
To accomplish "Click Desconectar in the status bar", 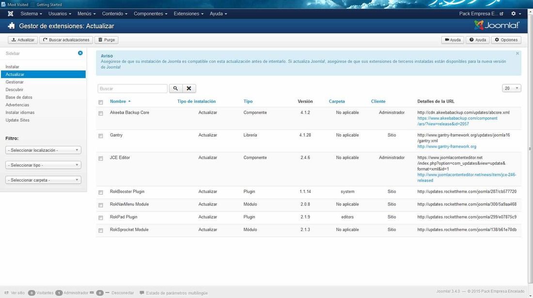I will pyautogui.click(x=123, y=293).
